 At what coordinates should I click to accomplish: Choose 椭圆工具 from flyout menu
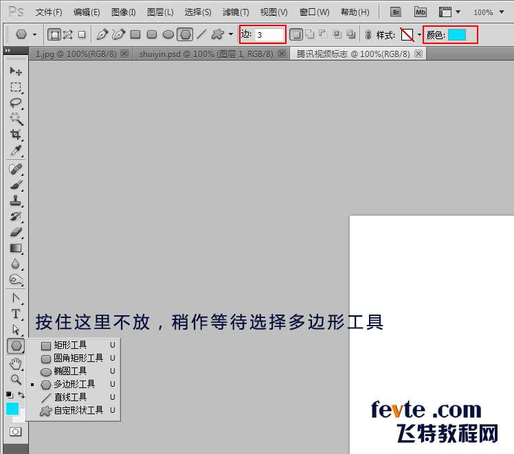coord(74,371)
